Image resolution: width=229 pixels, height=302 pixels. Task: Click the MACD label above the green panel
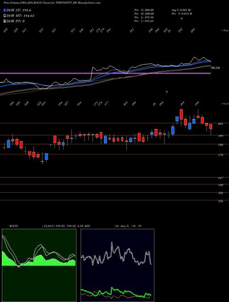point(14,226)
